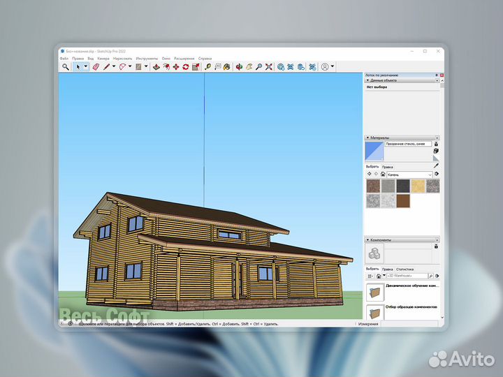Screen dimensions: 503x377
Task: Click the 3D Warehouse search field
Action: tap(407, 276)
